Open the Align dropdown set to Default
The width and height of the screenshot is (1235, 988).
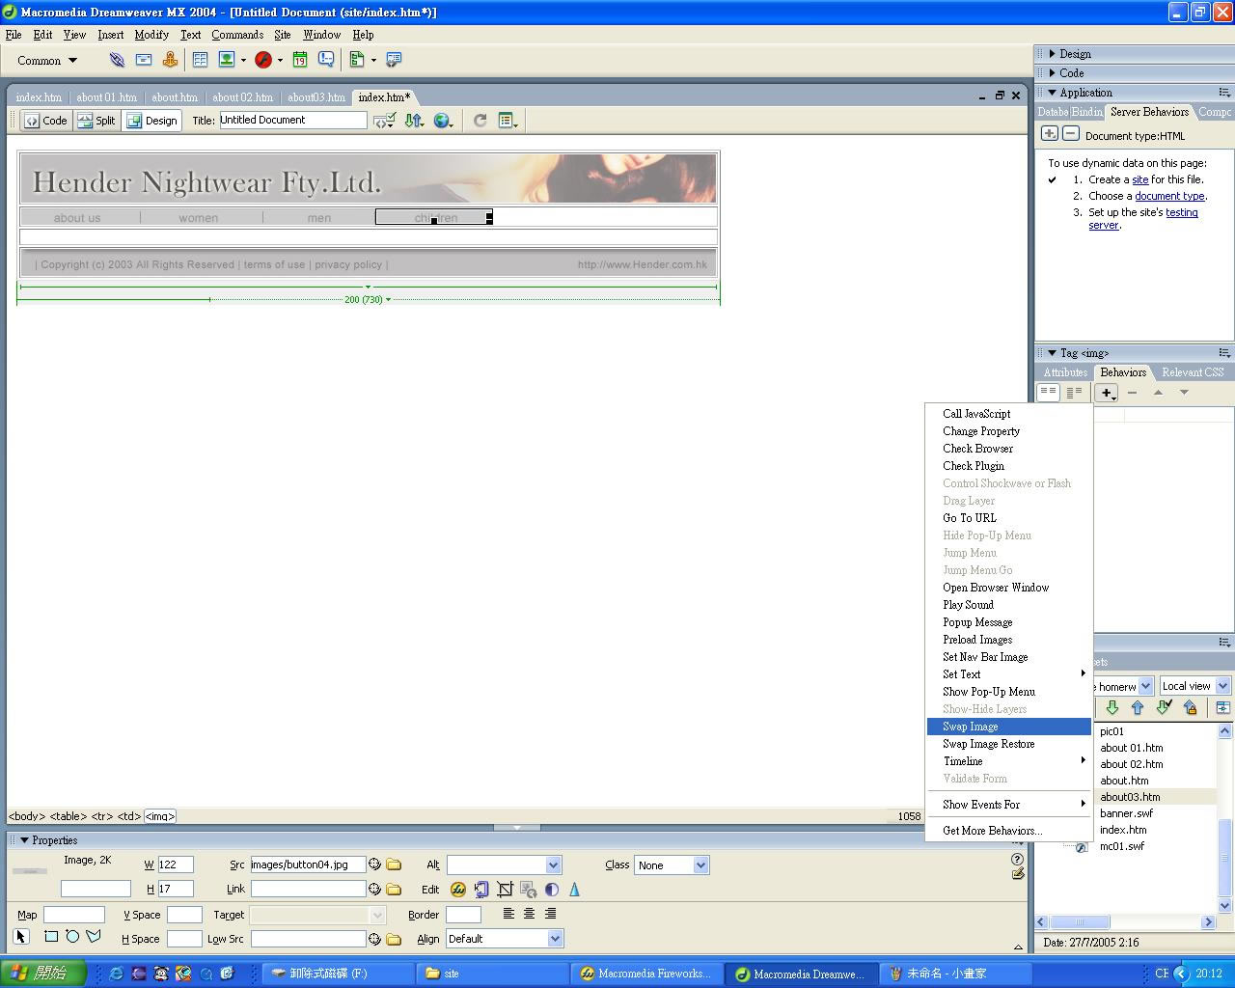point(555,938)
